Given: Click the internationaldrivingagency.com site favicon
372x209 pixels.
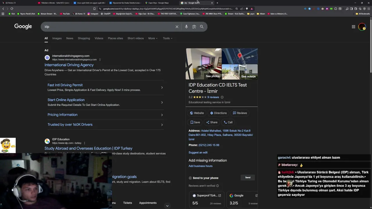Looking at the screenshot, I should [47, 57].
